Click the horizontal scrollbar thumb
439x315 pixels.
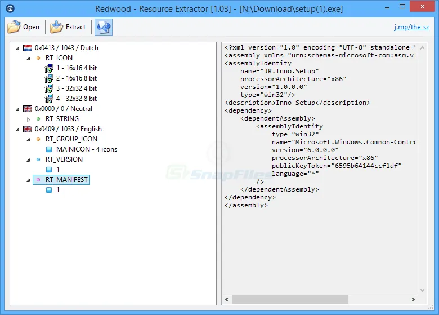coord(290,299)
